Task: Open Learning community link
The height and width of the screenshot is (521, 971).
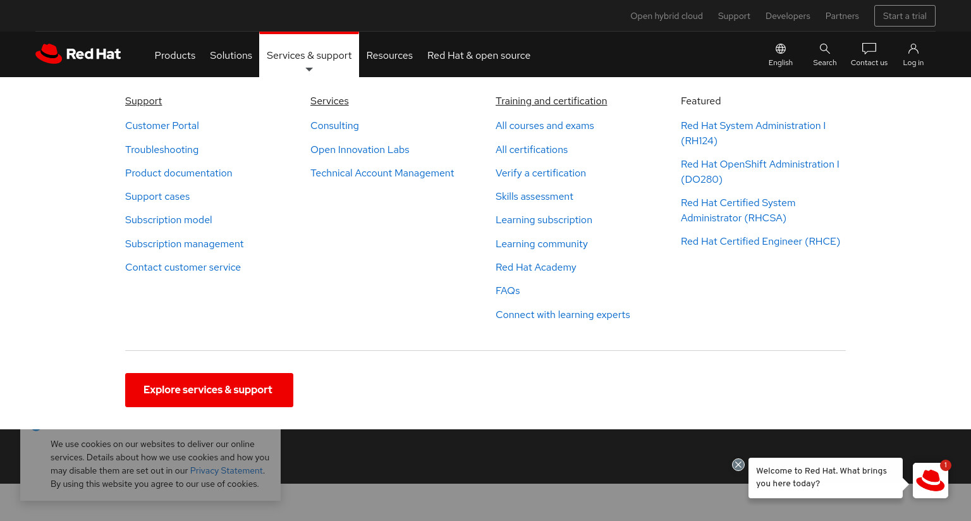Action: click(542, 243)
